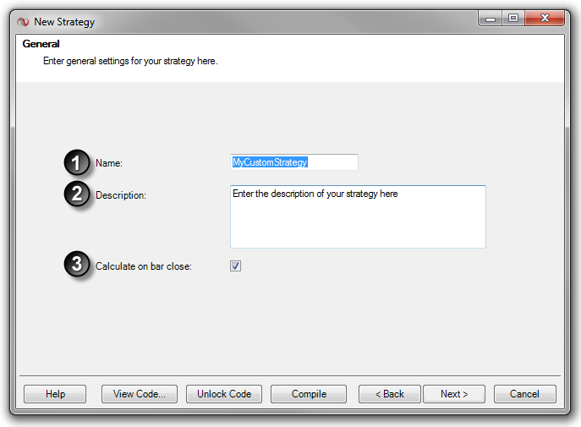The image size is (581, 427).
Task: Click the General heading text
Action: click(x=41, y=44)
